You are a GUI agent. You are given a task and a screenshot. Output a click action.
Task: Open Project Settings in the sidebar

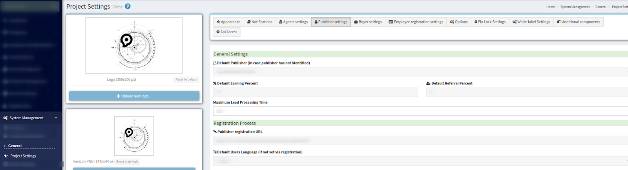(x=23, y=156)
